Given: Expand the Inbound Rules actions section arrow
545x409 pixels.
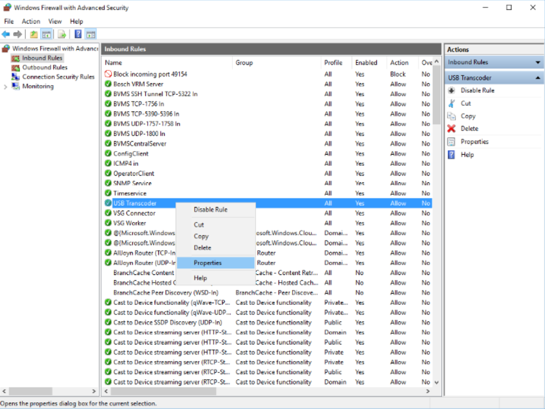Looking at the screenshot, I should click(538, 62).
